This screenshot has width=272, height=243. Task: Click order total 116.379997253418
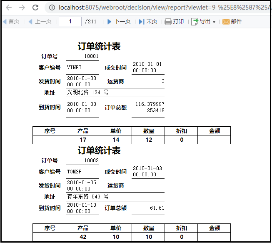pyautogui.click(x=150, y=107)
